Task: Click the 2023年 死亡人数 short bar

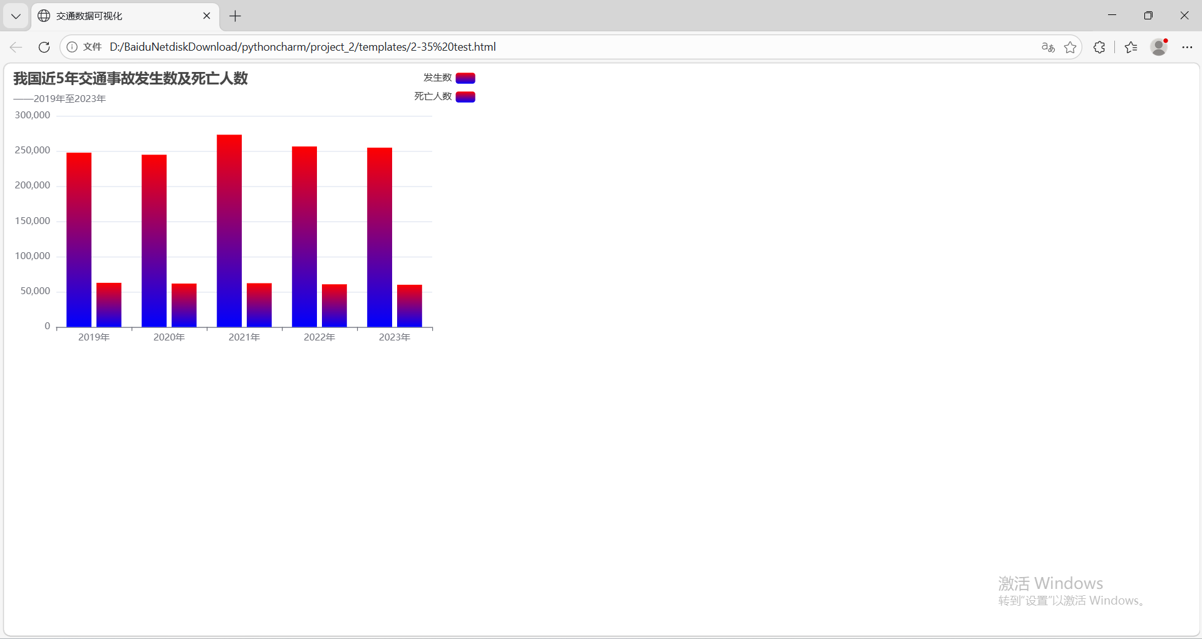Action: (410, 306)
